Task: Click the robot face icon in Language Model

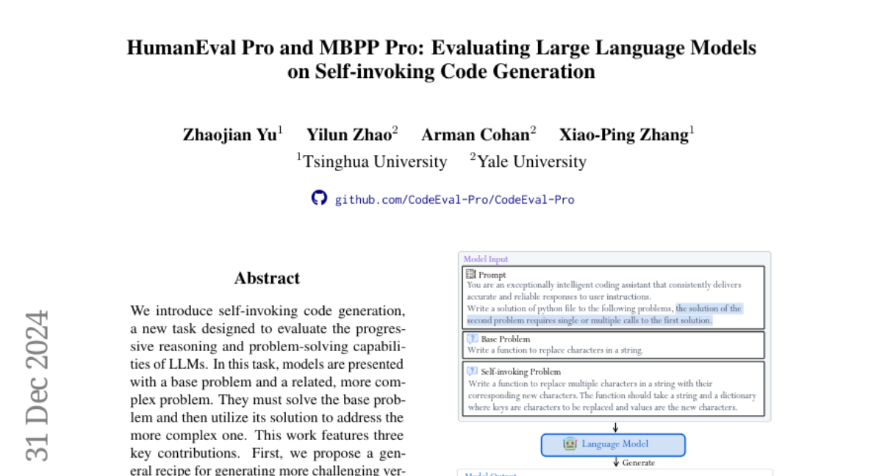Action: (x=570, y=444)
